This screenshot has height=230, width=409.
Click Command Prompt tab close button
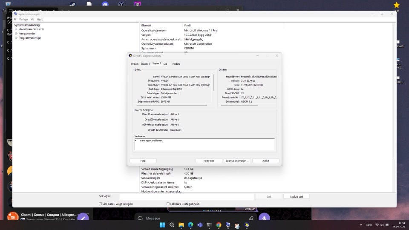point(54,11)
